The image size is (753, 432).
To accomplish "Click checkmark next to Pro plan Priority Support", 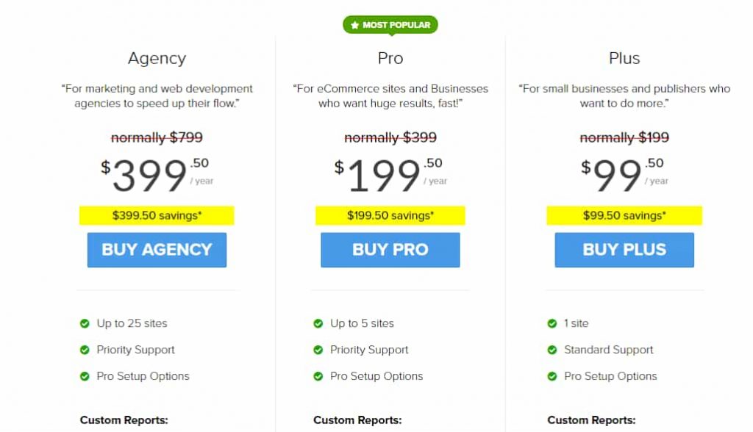I will tap(318, 350).
